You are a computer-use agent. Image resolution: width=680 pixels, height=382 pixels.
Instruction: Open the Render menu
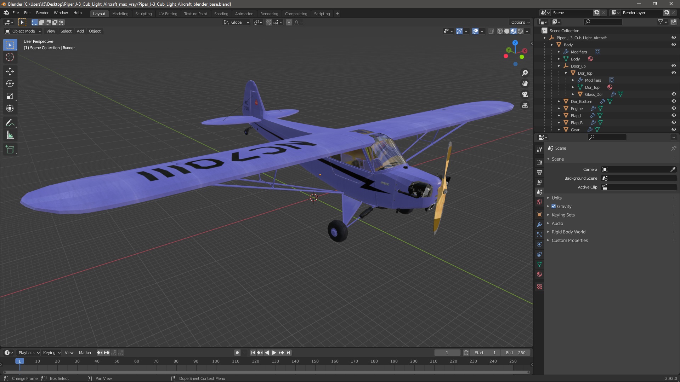click(x=42, y=13)
